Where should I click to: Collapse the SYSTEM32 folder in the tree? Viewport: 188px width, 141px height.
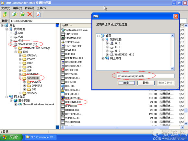pos(20,78)
